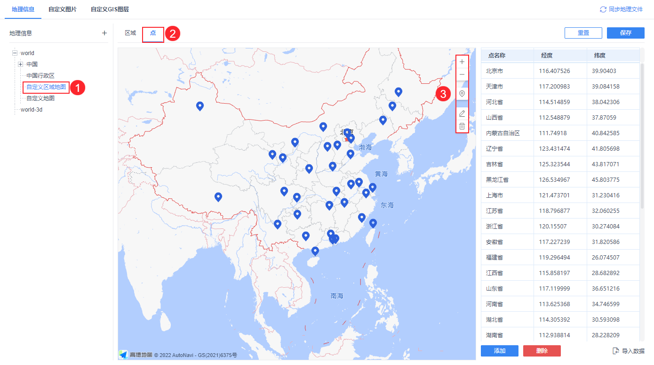The width and height of the screenshot is (654, 365).
Task: Click the import data file icon
Action: pyautogui.click(x=616, y=351)
